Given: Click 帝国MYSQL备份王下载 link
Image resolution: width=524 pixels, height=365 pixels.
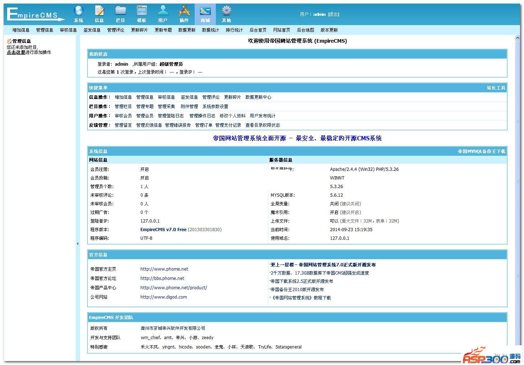Looking at the screenshot, I should (x=481, y=151).
